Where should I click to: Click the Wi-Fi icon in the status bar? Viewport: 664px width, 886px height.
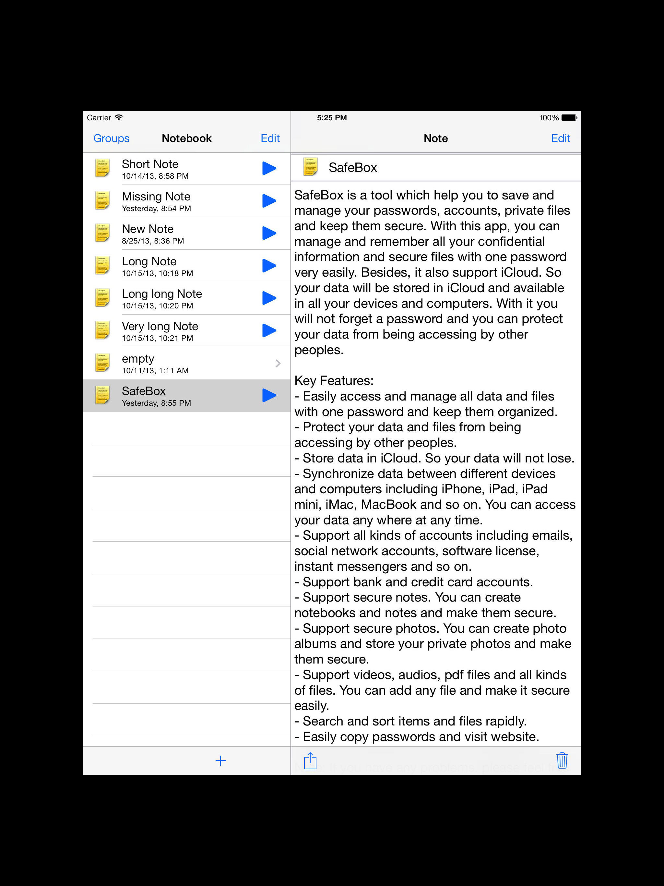coord(119,117)
